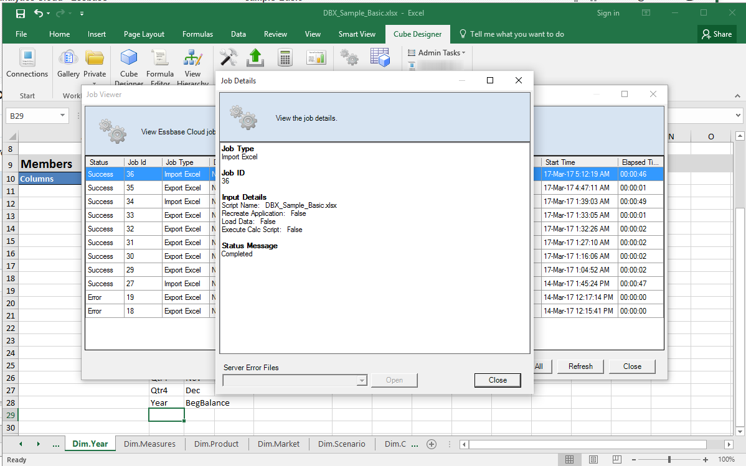746x466 pixels.
Task: Expand the Server Error Files combo box
Action: coord(362,380)
